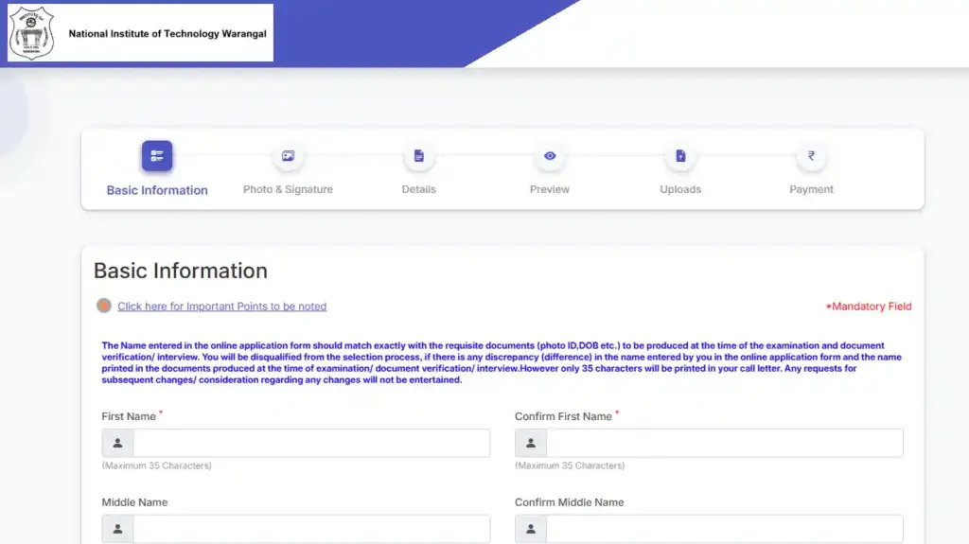Viewport: 969px width, 544px height.
Task: Click National Institute of Technology Warangal title
Action: click(167, 34)
